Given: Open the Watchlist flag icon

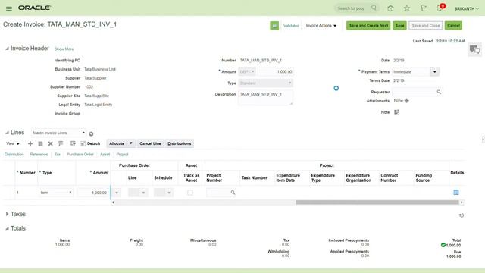Looking at the screenshot, I should click(423, 8).
